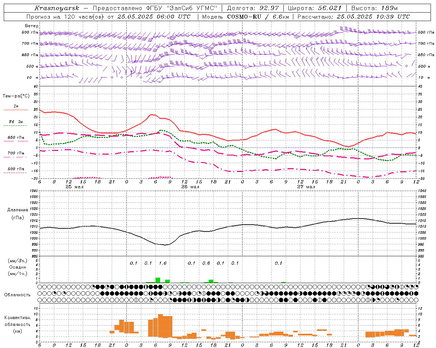This screenshot has height=348, width=436.
Task: Click the 'Высота: 189м' header text
Action: pos(374,8)
